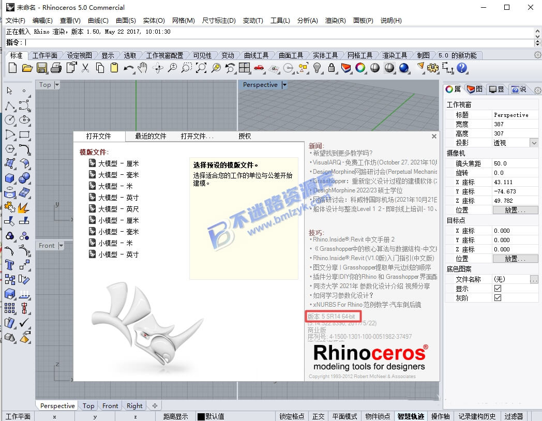
Task: Click 放置 button under 目标点 位置
Action: coord(515,259)
